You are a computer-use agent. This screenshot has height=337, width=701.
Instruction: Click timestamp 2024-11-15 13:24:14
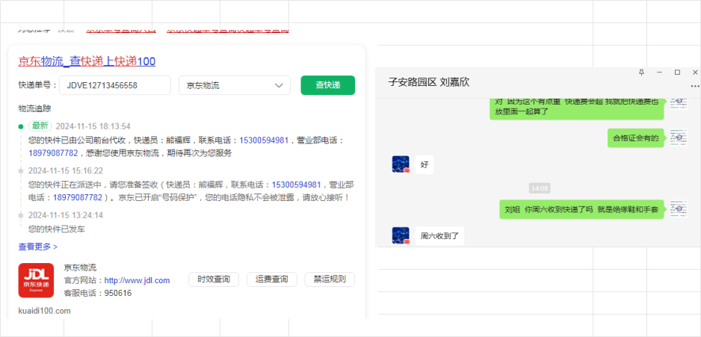[x=66, y=215]
